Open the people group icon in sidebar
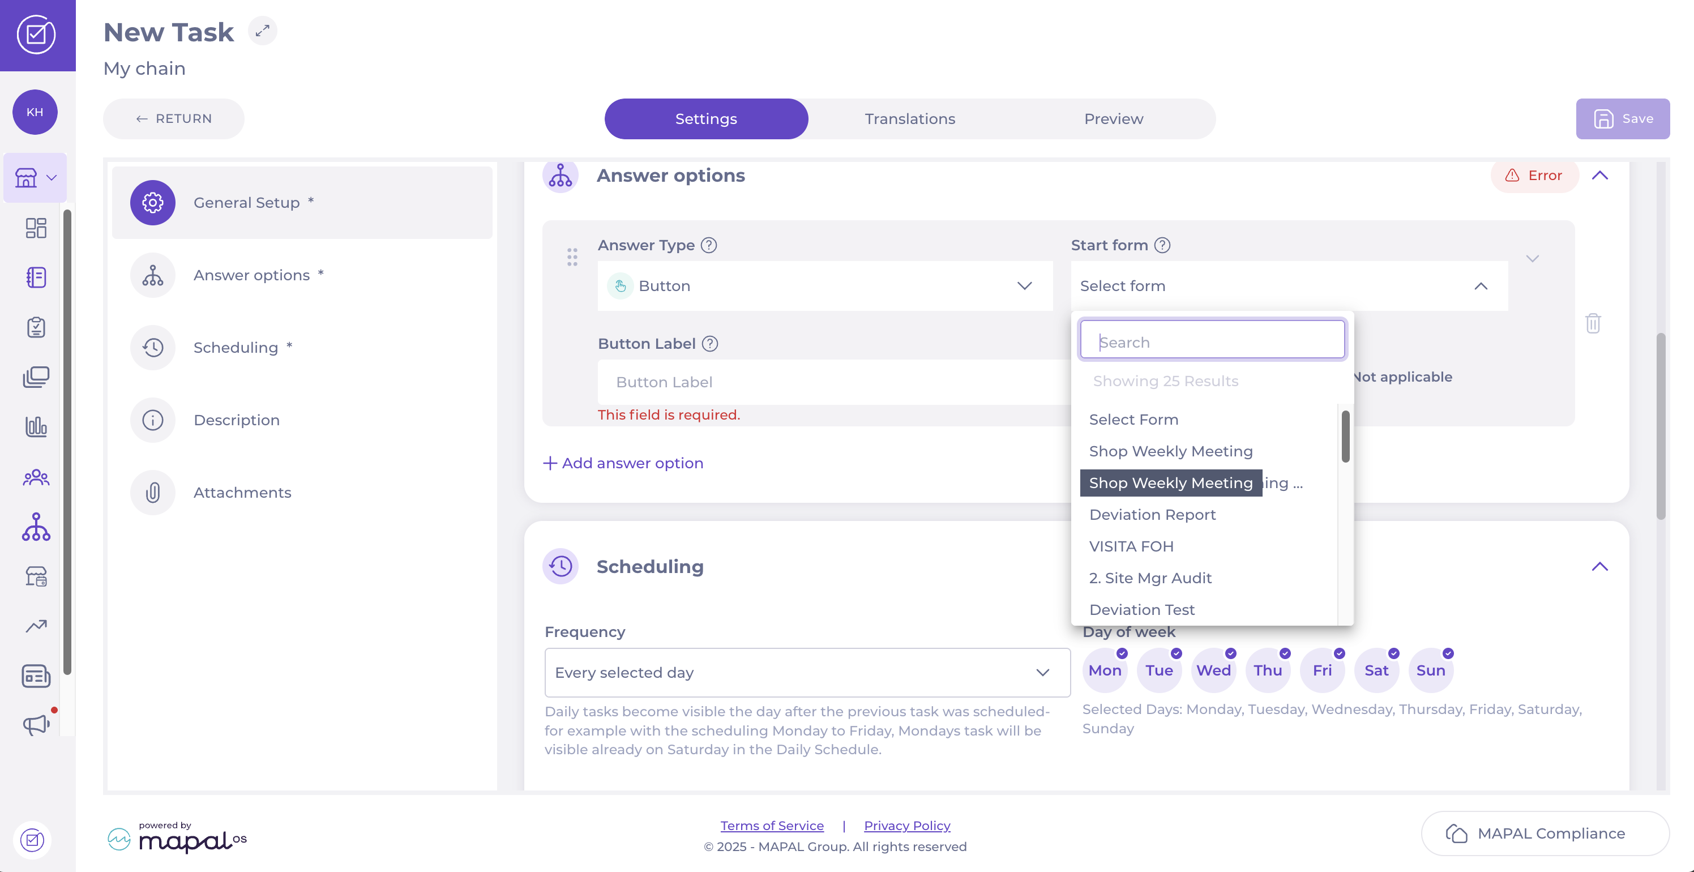Image resolution: width=1694 pixels, height=872 pixels. click(x=36, y=477)
